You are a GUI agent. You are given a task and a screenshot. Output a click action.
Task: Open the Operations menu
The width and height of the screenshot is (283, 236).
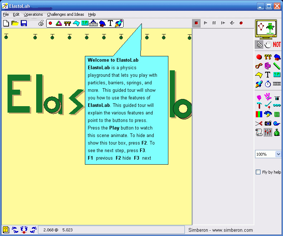pyautogui.click(x=33, y=14)
